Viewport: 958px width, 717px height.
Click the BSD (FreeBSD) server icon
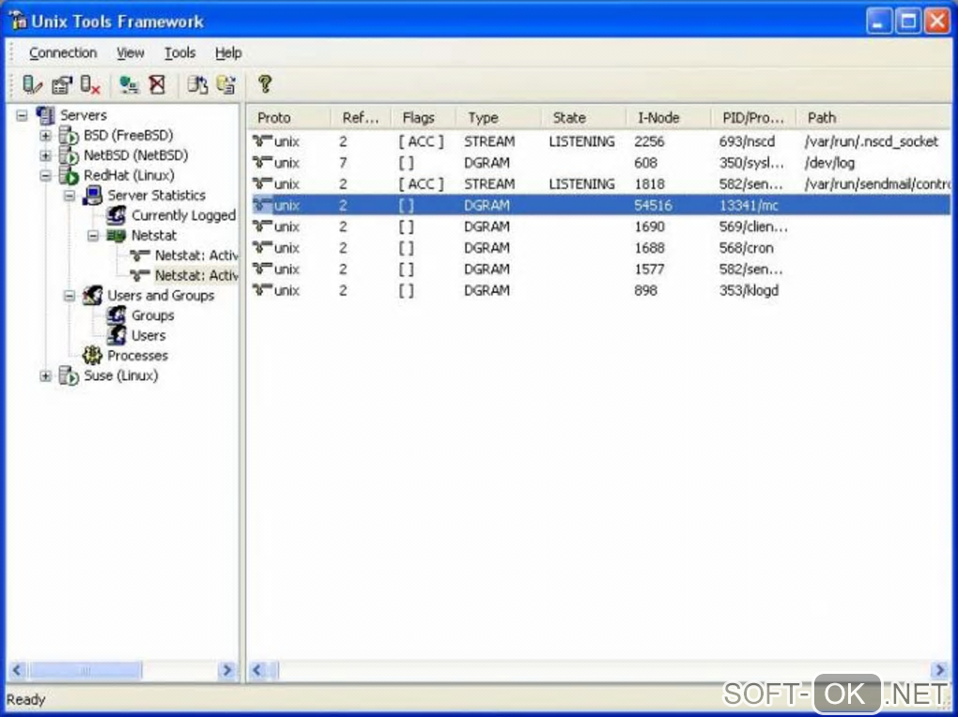tap(69, 135)
